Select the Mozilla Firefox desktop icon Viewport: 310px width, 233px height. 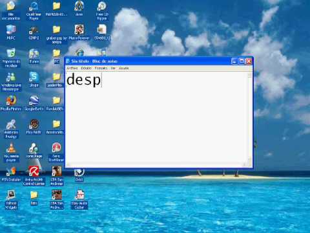tap(11, 103)
